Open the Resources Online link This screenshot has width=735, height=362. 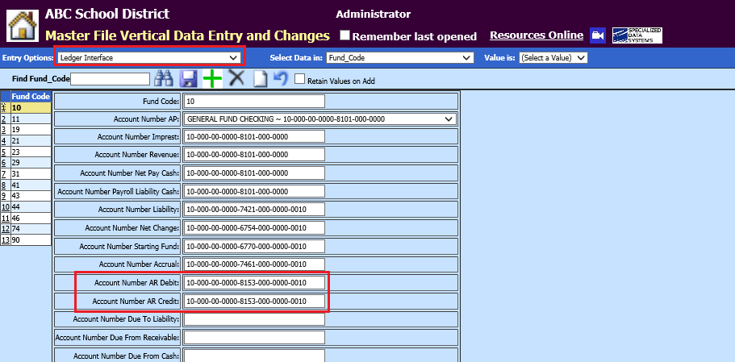click(x=536, y=35)
